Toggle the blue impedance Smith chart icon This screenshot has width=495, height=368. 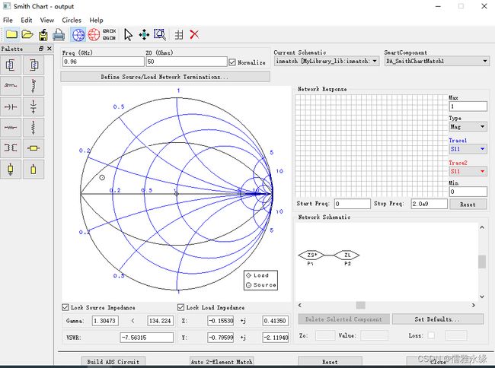click(78, 35)
